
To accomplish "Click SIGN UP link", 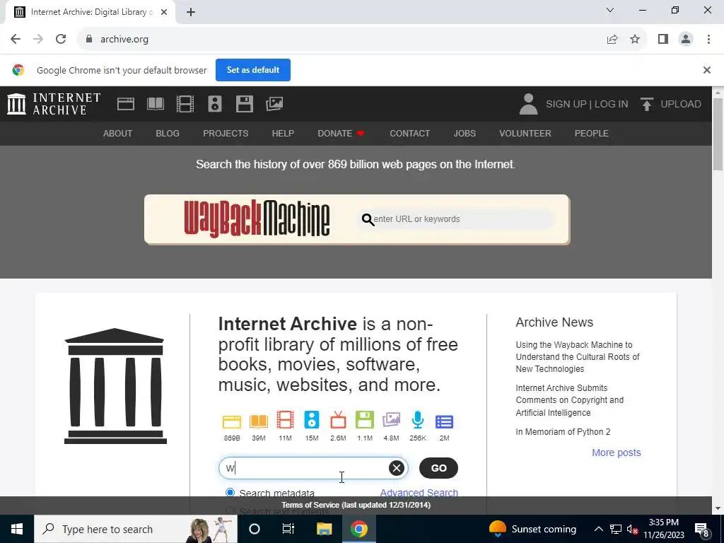I will 566,104.
